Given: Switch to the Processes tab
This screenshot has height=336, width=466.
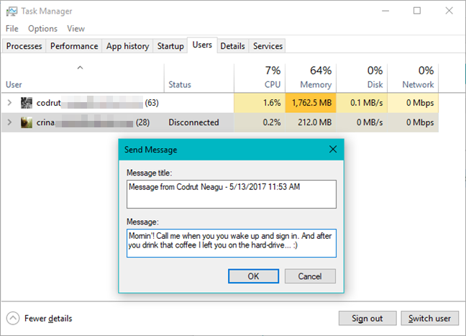Looking at the screenshot, I should pyautogui.click(x=24, y=46).
